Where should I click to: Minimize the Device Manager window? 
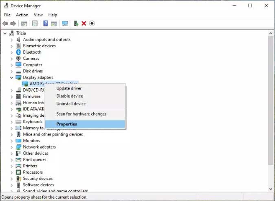[234, 6]
